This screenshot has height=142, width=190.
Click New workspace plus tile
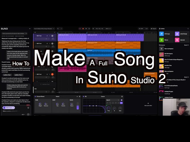click(x=161, y=49)
